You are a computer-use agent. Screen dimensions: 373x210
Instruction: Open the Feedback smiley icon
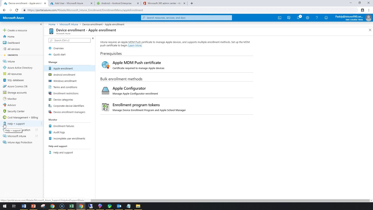pyautogui.click(x=326, y=18)
